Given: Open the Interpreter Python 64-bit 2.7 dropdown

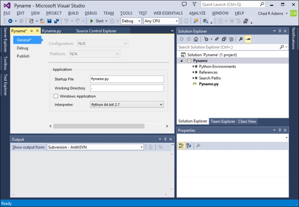Looking at the screenshot, I should pyautogui.click(x=127, y=105).
